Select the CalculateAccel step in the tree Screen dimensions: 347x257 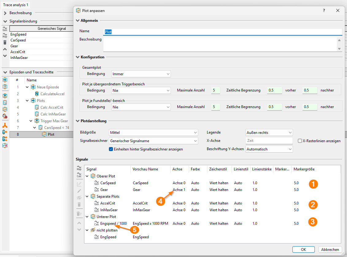click(52, 94)
